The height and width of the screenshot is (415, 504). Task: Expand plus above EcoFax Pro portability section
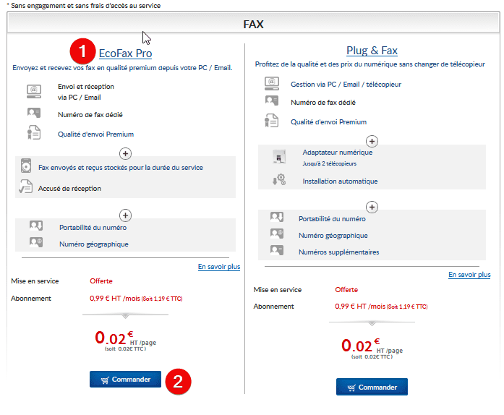125,215
